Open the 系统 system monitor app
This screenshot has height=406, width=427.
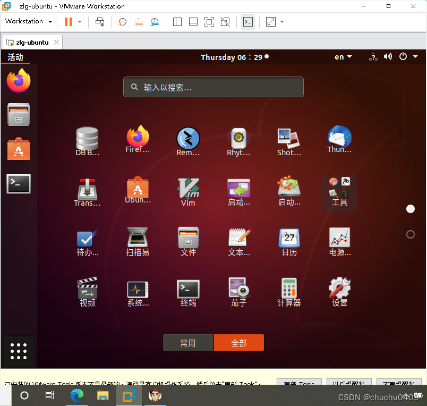coord(138,294)
